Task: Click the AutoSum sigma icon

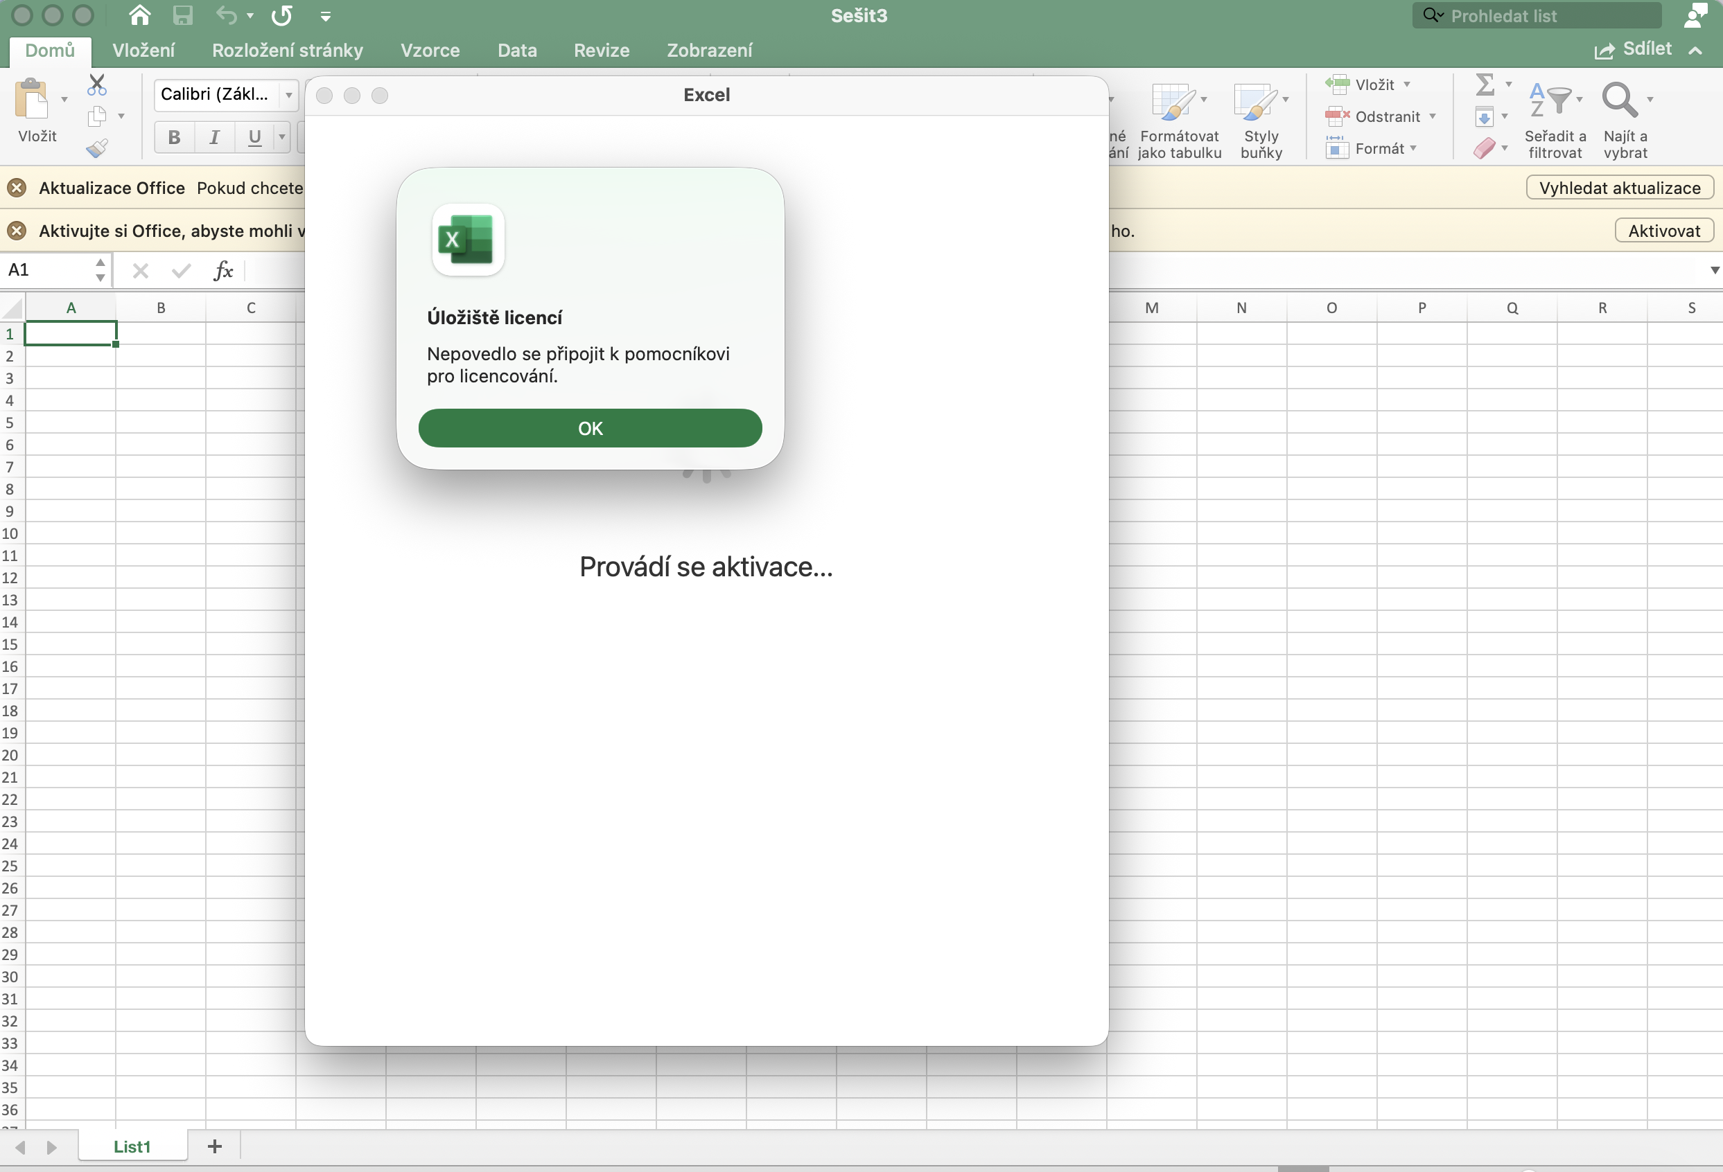Action: pos(1485,84)
